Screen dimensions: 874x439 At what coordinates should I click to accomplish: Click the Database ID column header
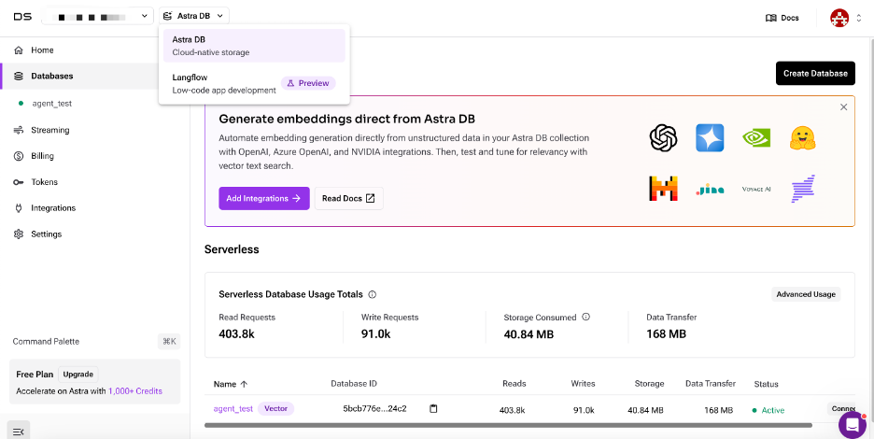(353, 384)
